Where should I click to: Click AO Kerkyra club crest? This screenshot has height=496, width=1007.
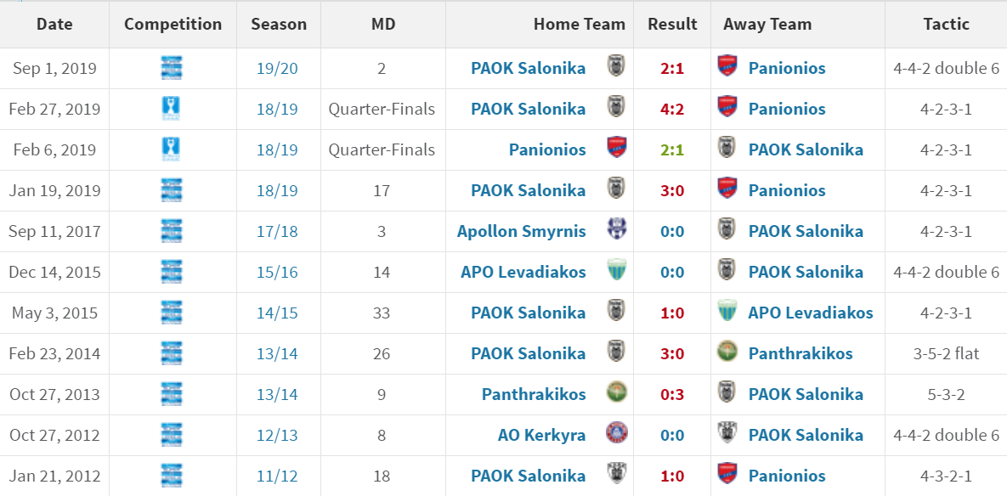point(617,433)
